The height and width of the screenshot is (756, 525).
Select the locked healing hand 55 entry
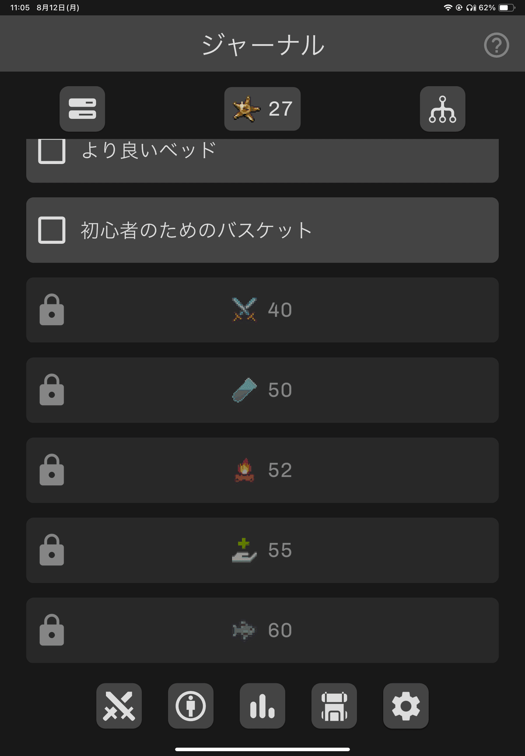click(x=52, y=551)
